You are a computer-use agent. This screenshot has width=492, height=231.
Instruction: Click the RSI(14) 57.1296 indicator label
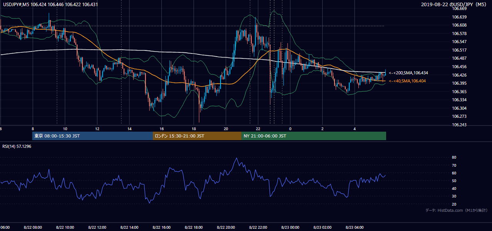click(x=17, y=146)
